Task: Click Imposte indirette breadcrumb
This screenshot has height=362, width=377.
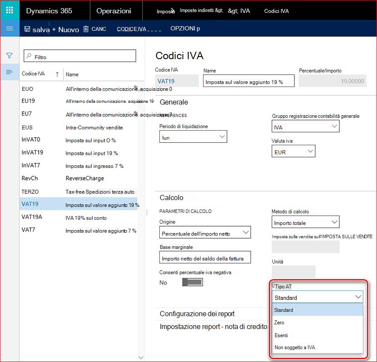Action: click(201, 10)
